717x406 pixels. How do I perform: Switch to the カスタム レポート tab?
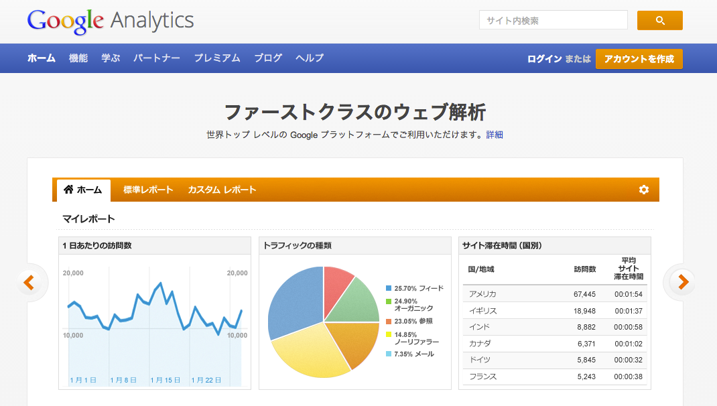(222, 190)
